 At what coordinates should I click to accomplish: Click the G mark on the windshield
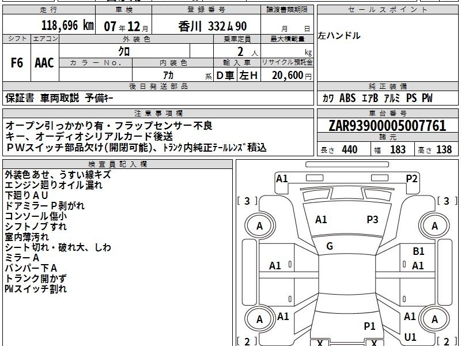tap(330, 246)
